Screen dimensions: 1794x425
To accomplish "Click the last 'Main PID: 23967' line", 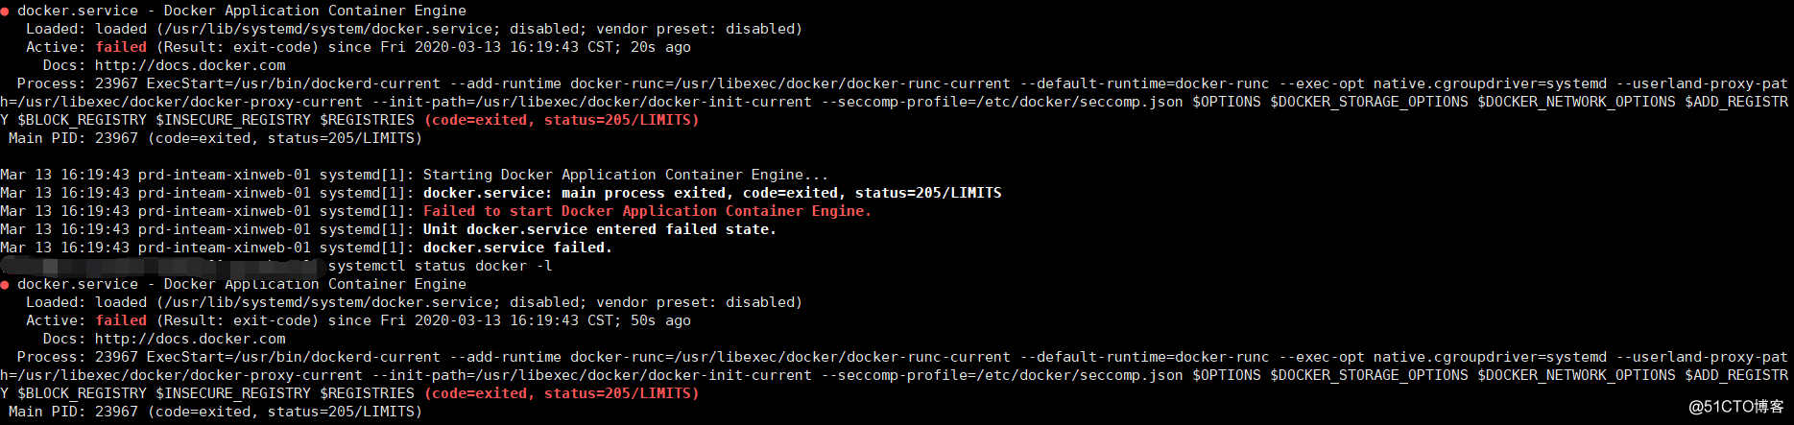I will pyautogui.click(x=215, y=412).
